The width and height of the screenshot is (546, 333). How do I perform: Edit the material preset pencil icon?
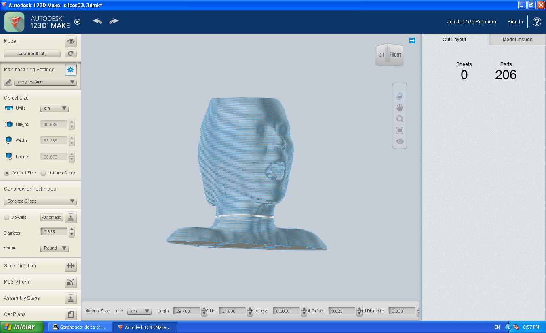[8, 82]
